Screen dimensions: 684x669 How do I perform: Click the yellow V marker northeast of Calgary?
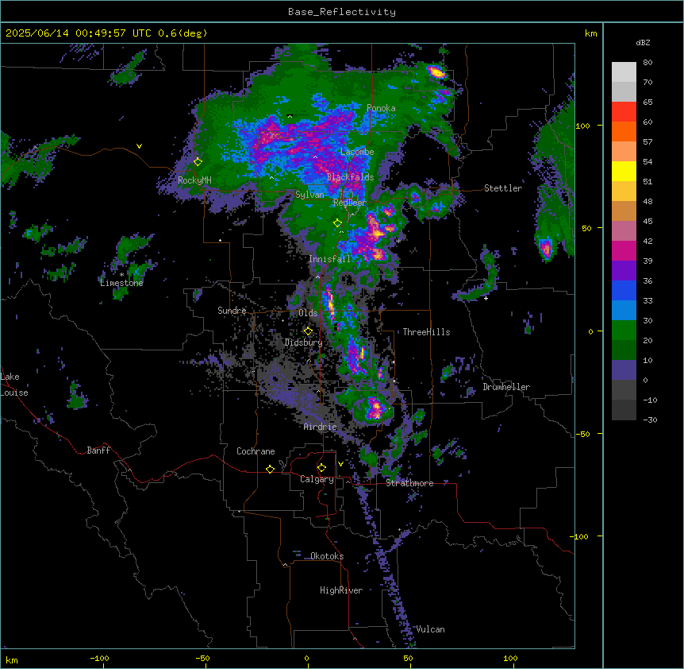pos(340,464)
